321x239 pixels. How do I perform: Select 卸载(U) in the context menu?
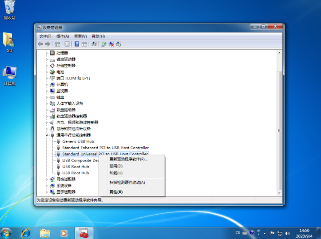pos(116,173)
